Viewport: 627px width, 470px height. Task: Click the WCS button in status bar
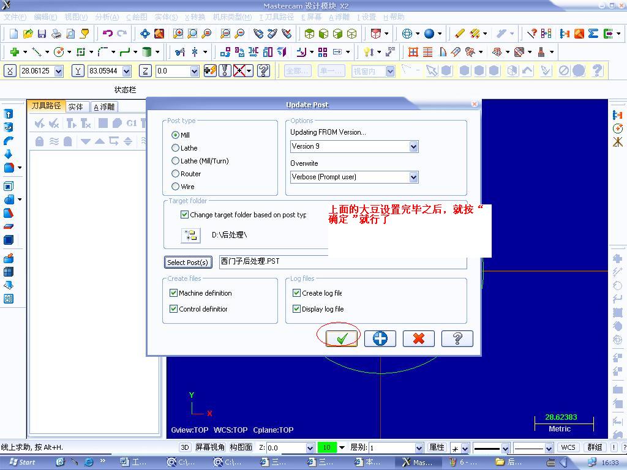(568, 447)
